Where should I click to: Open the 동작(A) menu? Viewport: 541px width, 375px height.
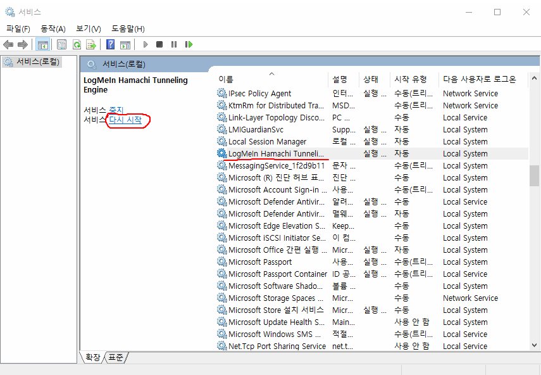pyautogui.click(x=53, y=29)
